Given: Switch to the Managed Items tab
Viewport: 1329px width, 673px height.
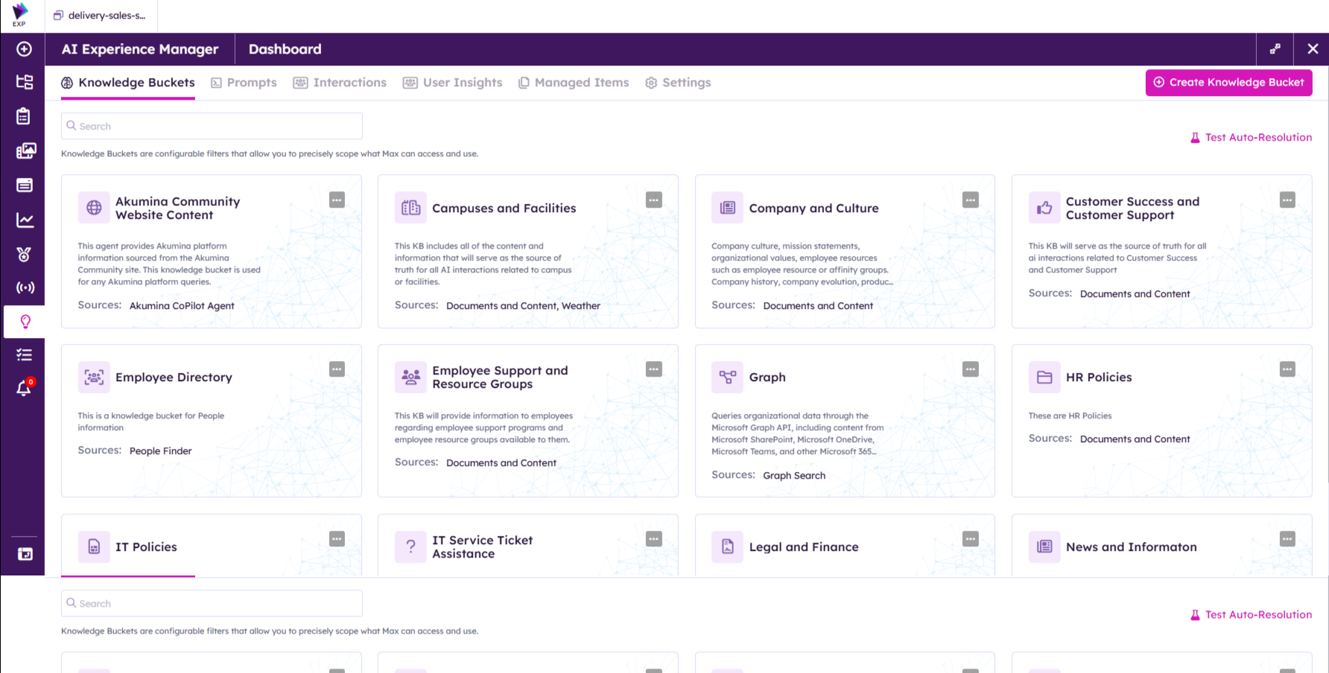Looking at the screenshot, I should tap(574, 83).
